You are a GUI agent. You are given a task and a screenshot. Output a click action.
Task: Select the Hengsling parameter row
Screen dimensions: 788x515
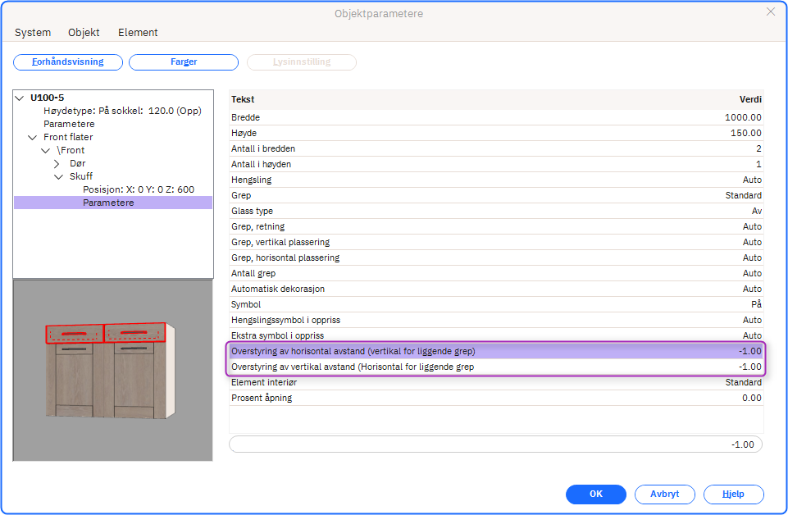(x=496, y=180)
